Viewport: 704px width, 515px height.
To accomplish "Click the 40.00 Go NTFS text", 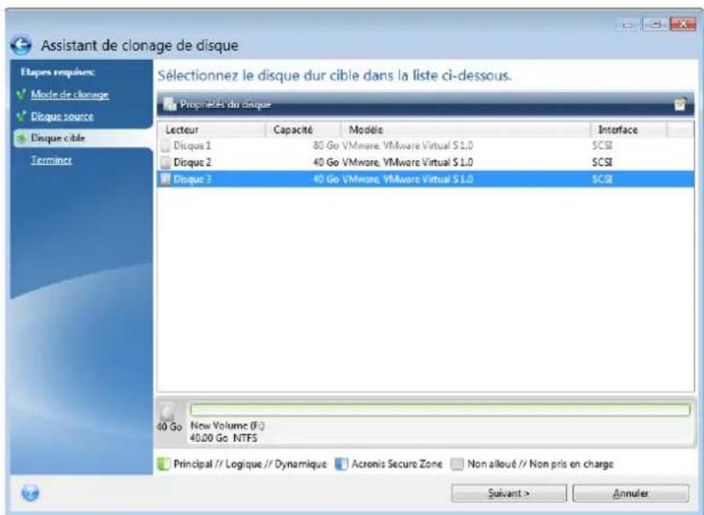I will [224, 438].
